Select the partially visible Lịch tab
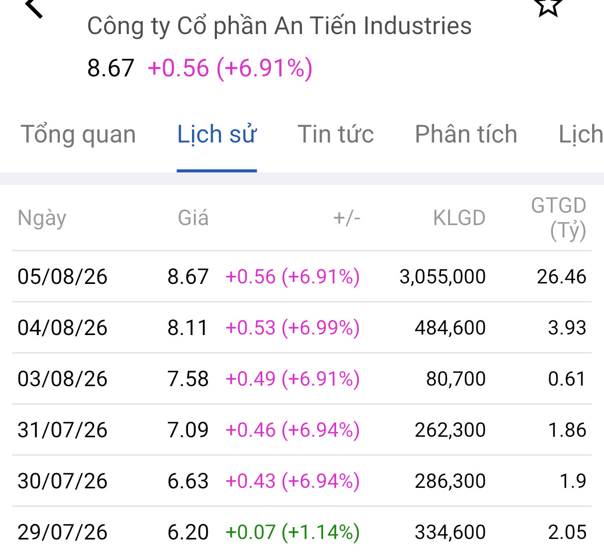Screen dimensions: 604x556 click(581, 134)
